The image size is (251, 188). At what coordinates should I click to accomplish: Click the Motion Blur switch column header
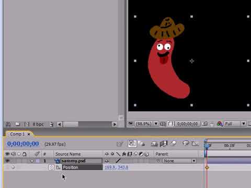[135, 154]
